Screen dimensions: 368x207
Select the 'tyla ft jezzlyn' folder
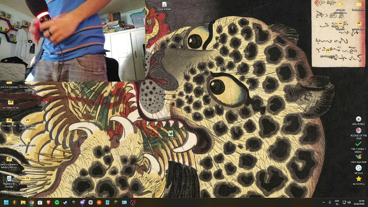[327, 53]
